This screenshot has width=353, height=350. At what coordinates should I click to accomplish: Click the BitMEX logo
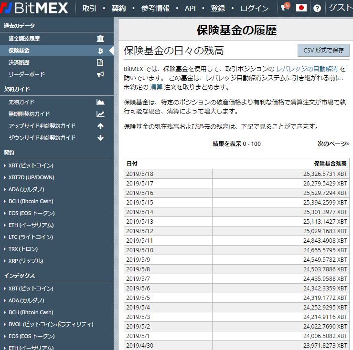pyautogui.click(x=34, y=8)
